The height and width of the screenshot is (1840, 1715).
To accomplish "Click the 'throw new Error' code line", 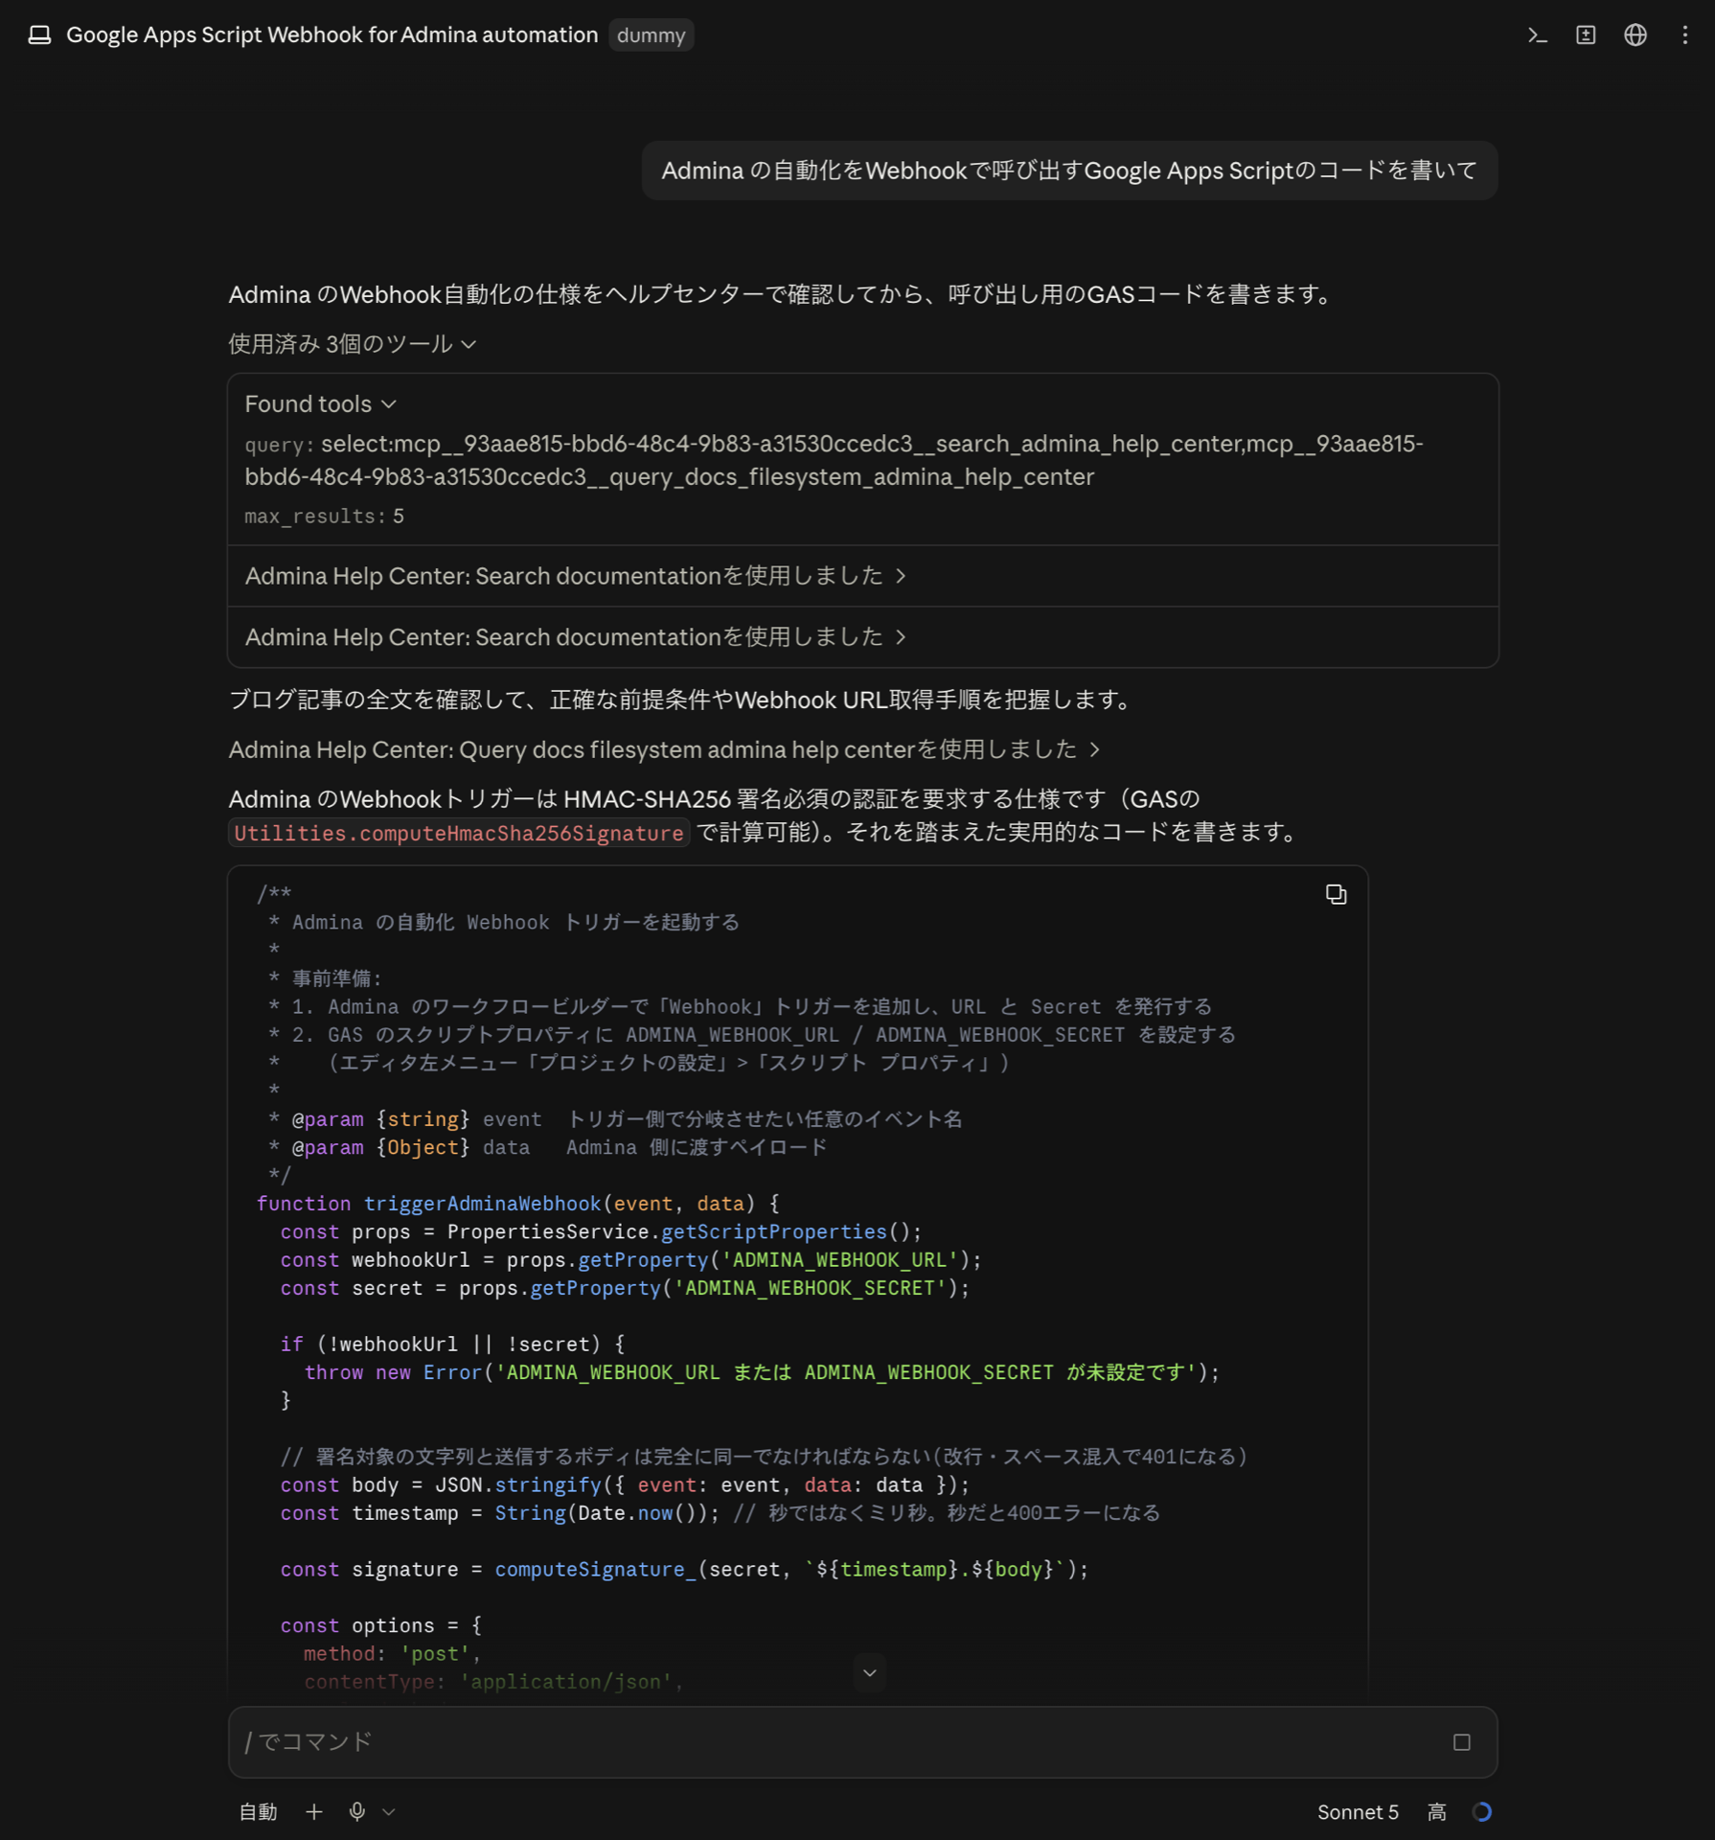I will pos(762,1372).
